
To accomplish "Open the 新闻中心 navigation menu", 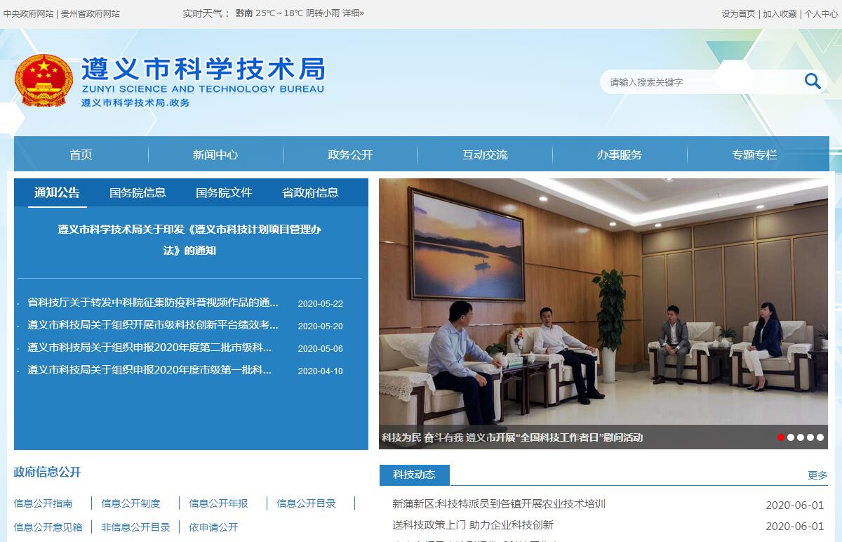I will 215,155.
